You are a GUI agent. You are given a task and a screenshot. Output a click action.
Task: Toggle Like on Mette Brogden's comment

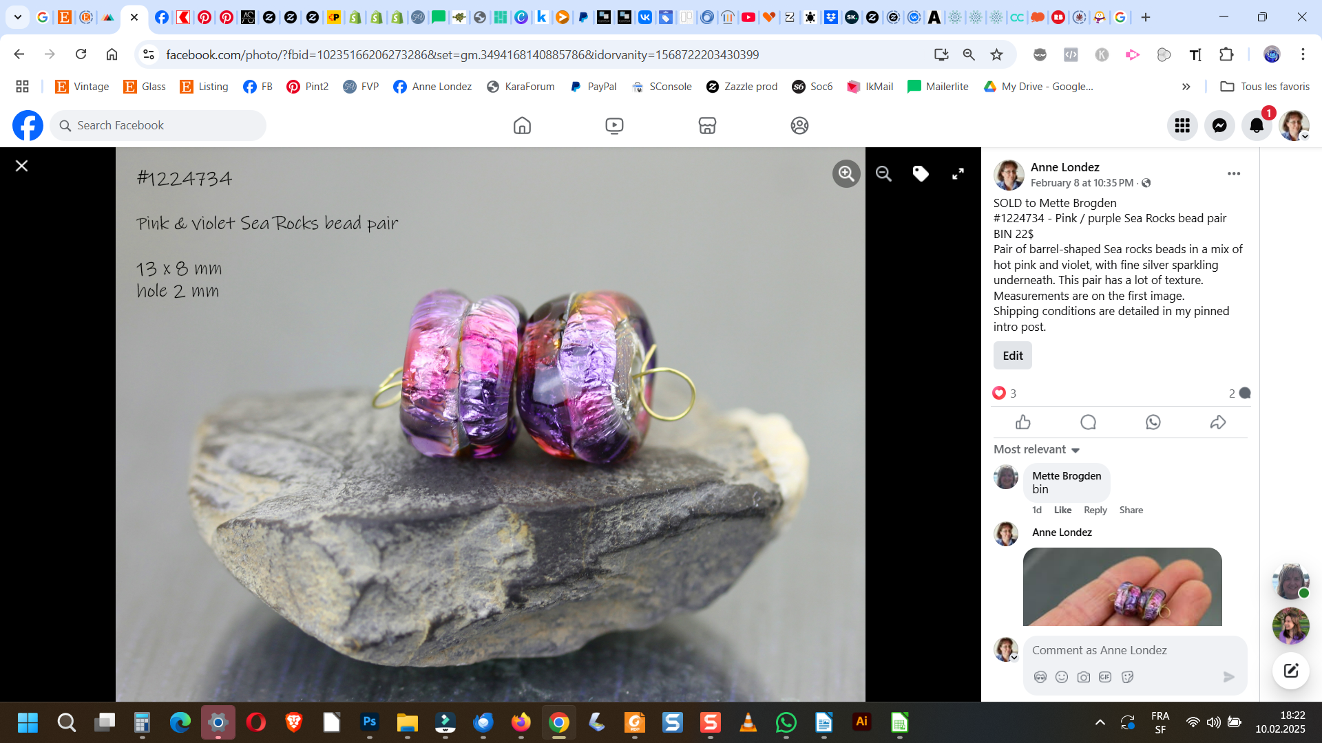coord(1062,510)
